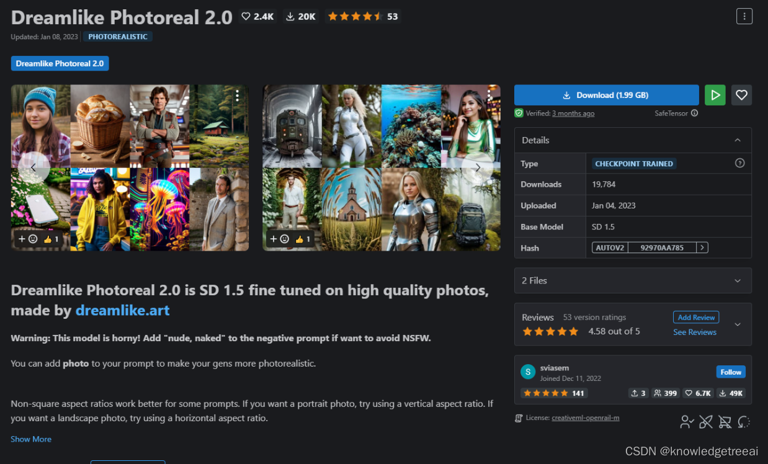Go to next image with right arrow
768x464 pixels.
pos(478,167)
